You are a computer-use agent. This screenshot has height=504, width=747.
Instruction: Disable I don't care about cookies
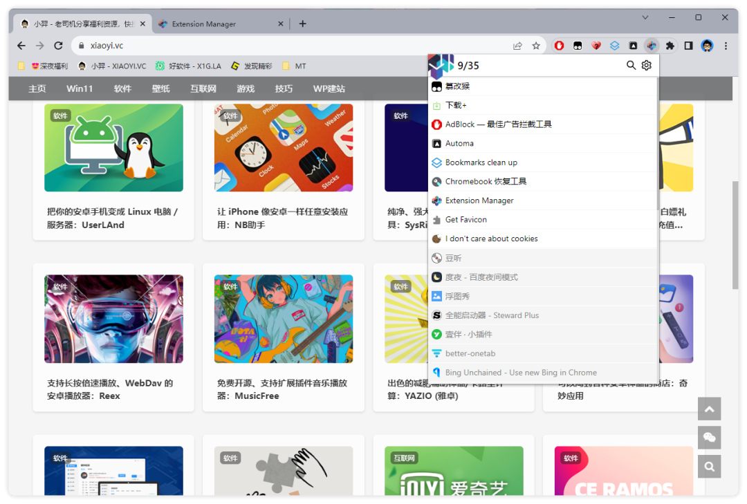(x=542, y=239)
